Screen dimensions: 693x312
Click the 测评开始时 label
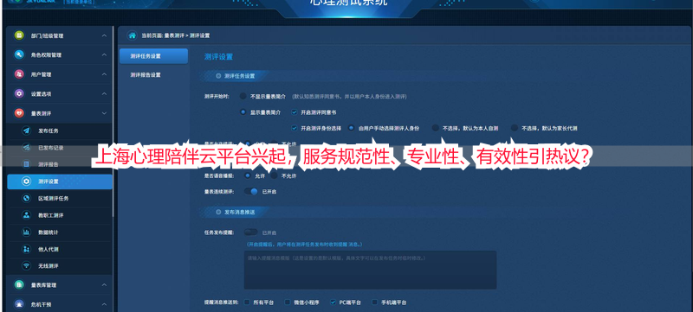coord(217,97)
